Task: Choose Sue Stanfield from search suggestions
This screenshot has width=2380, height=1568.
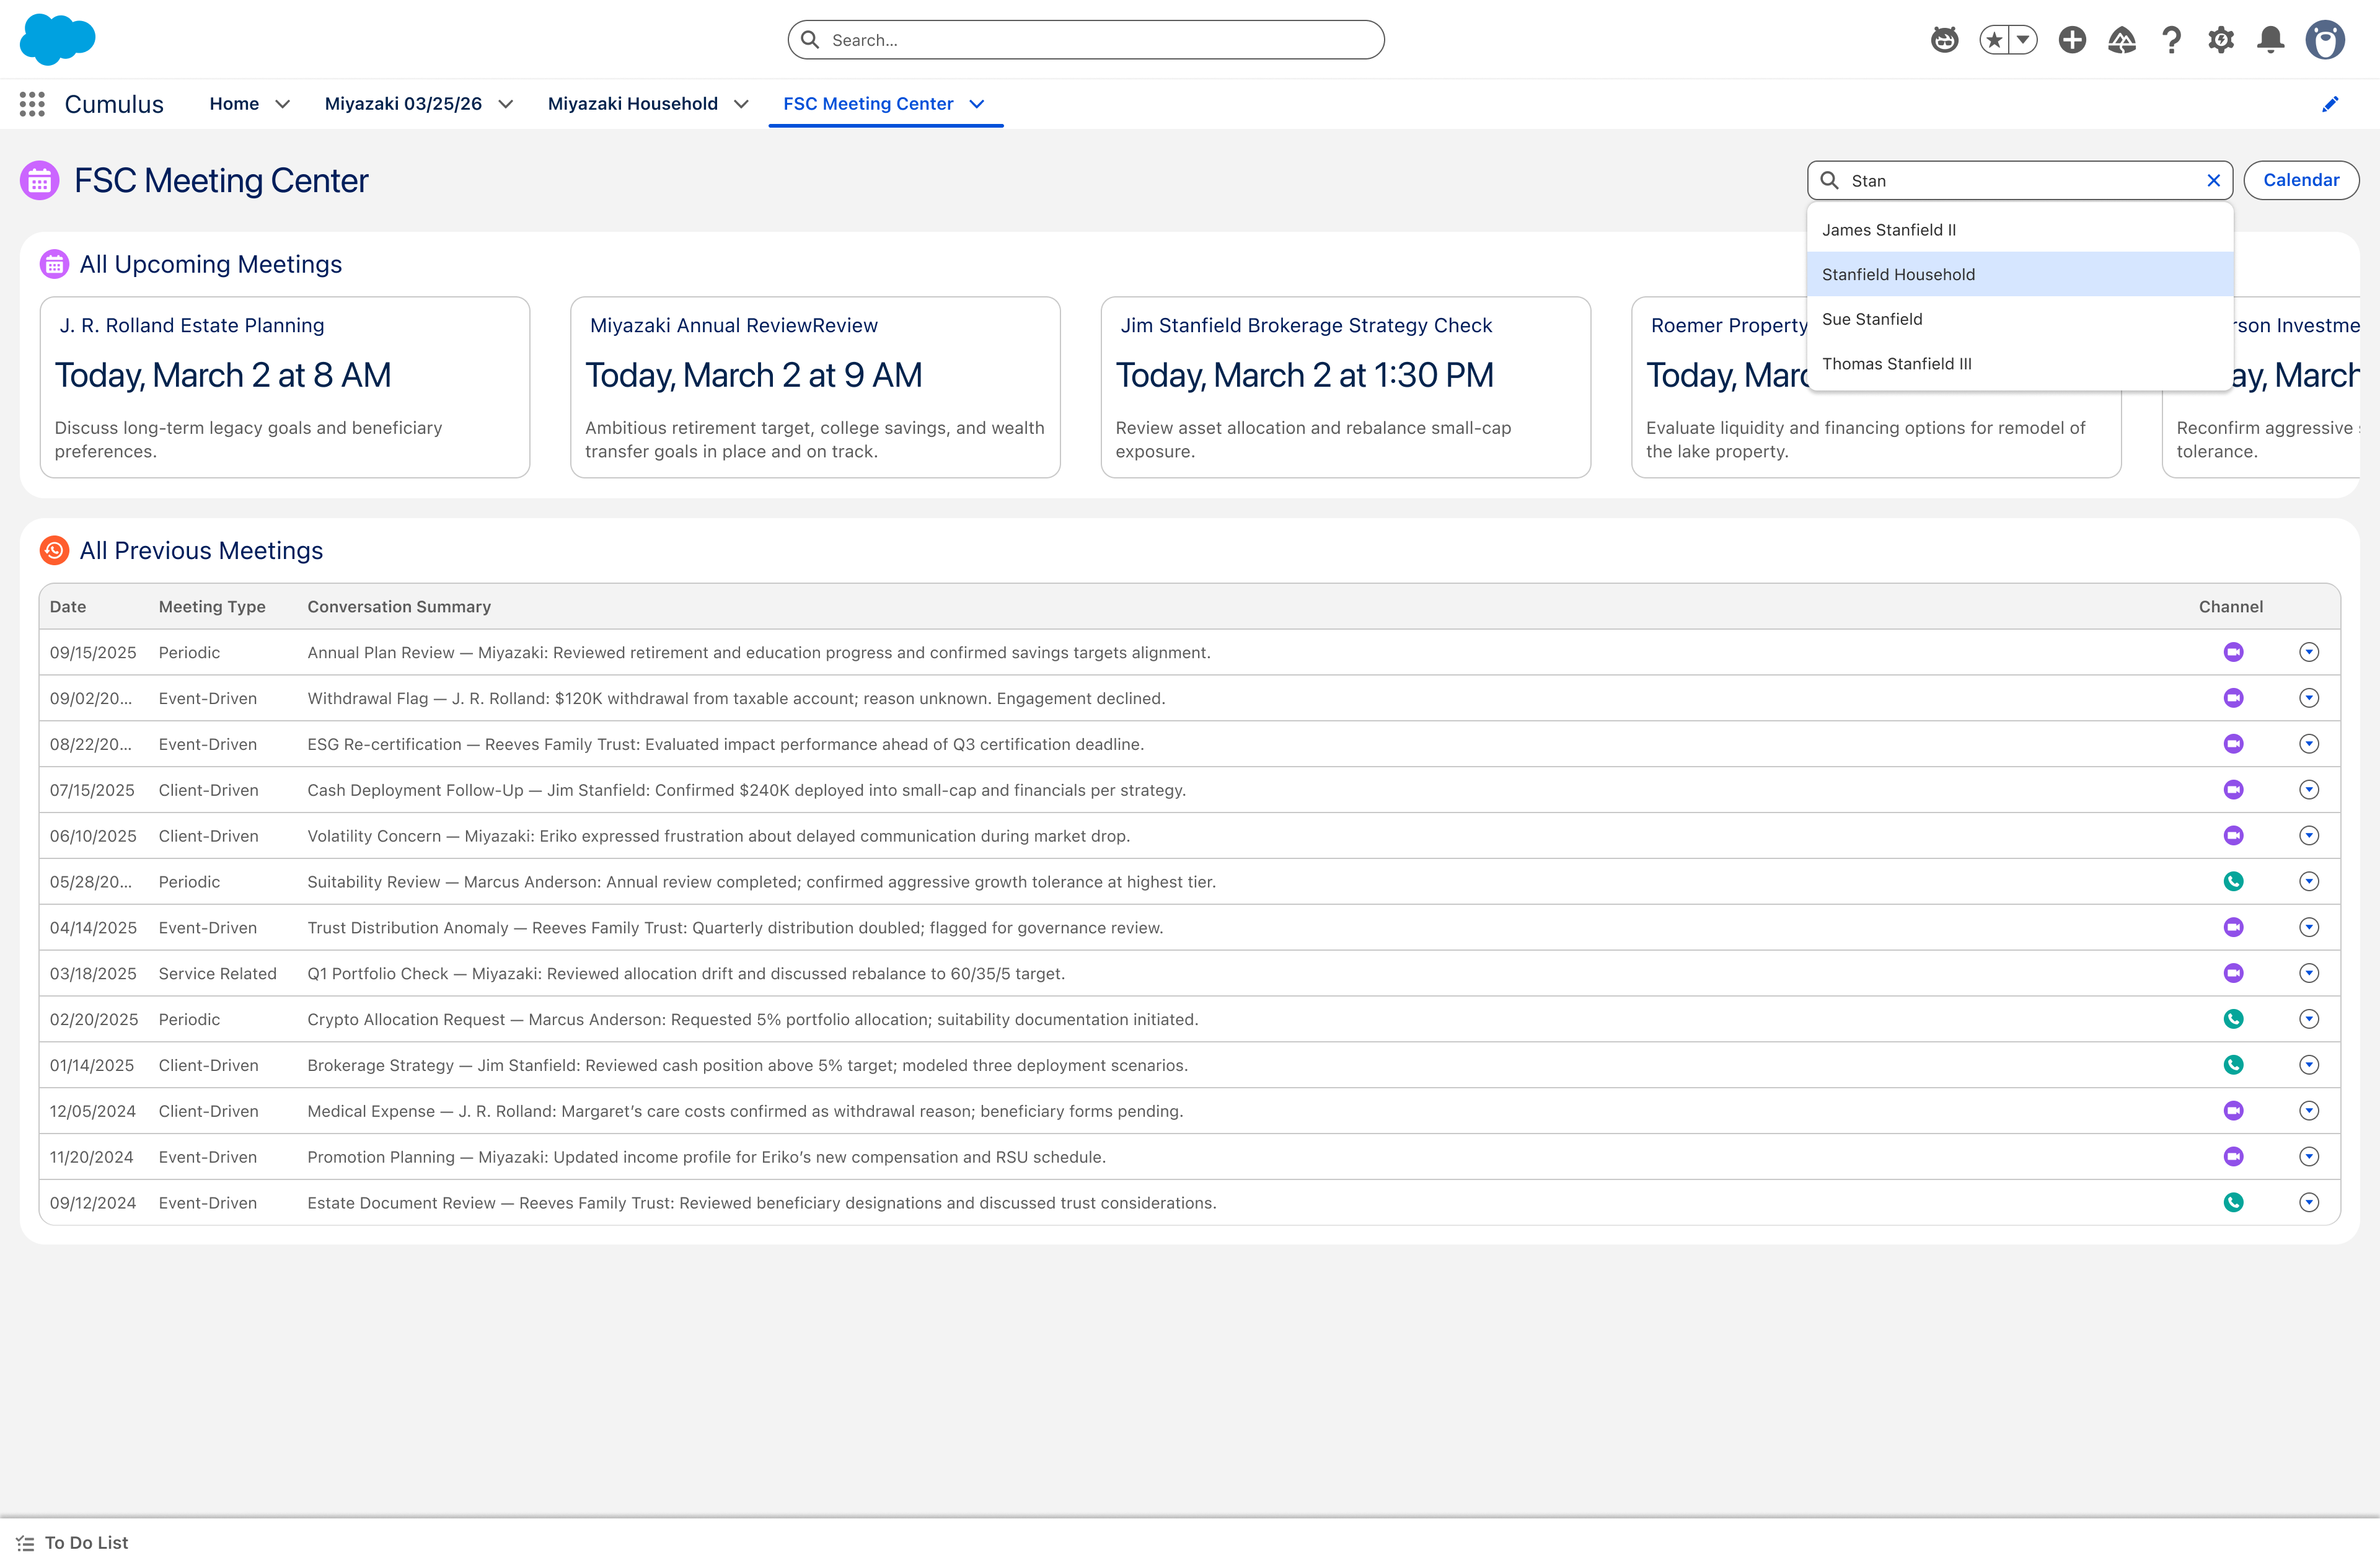Action: click(x=2019, y=319)
